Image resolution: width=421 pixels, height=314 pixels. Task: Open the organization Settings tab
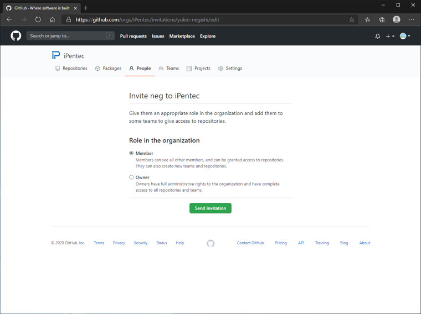point(230,69)
